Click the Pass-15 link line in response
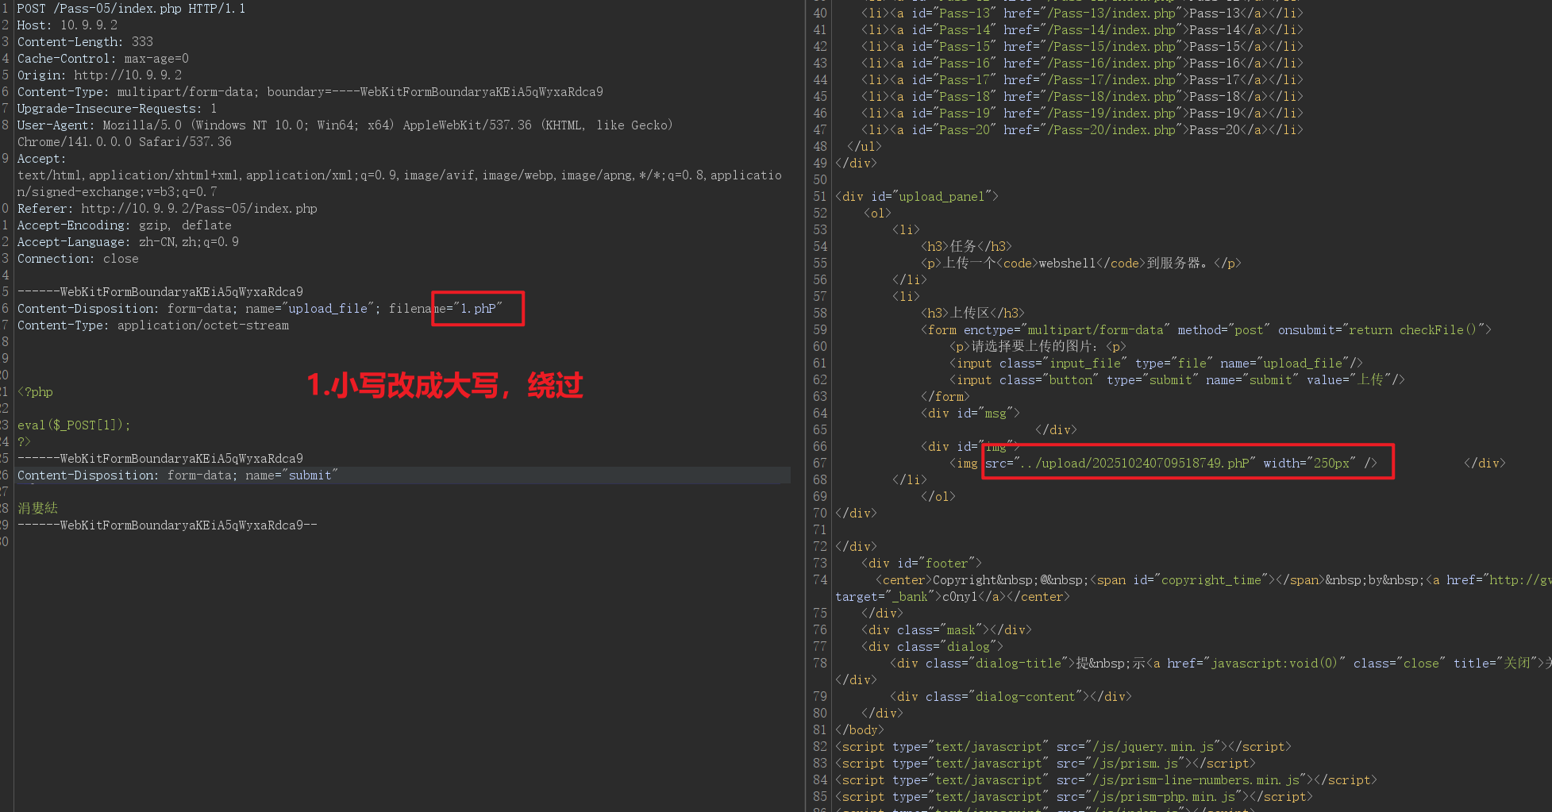Screen dimensions: 1552x812 coord(1083,47)
